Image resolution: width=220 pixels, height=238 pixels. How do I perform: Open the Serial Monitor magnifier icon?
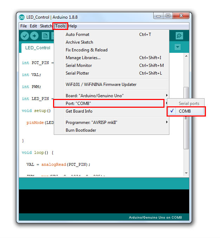click(x=179, y=36)
